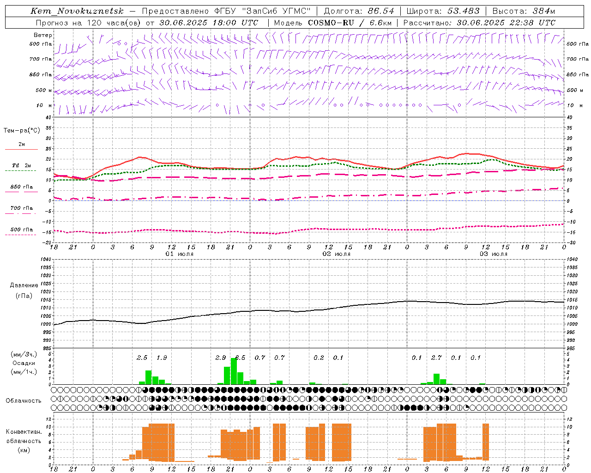Click the 1.9 precipitation total value
This screenshot has width=591, height=473.
tap(162, 358)
